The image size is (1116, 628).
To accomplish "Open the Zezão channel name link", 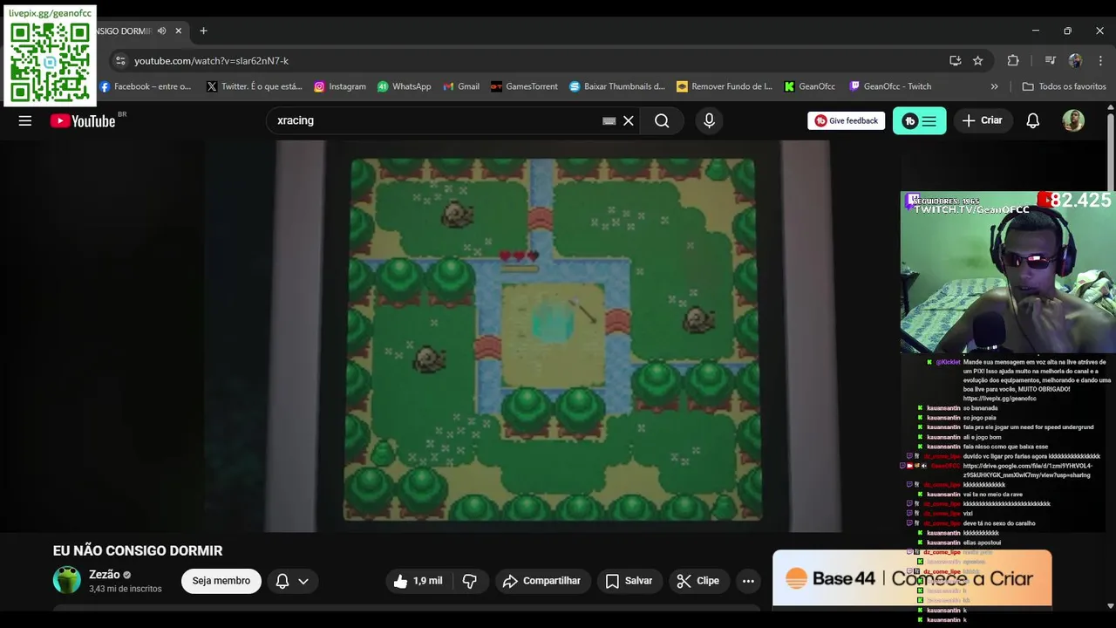I will coord(105,575).
